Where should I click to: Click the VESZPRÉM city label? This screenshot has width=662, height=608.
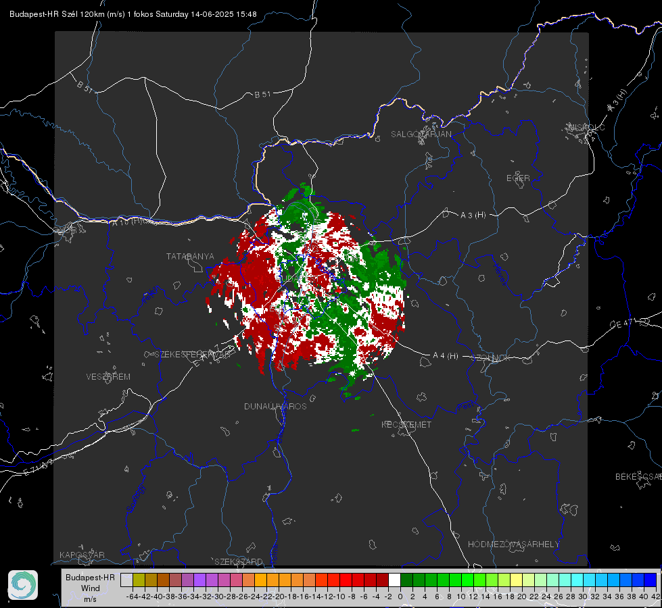pos(108,377)
